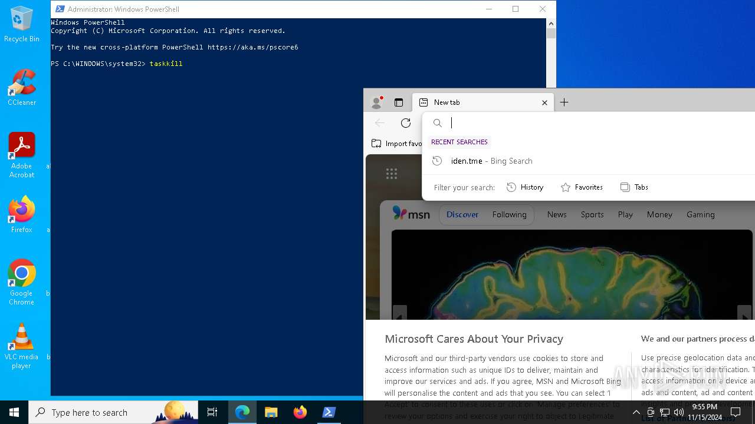The width and height of the screenshot is (755, 424).
Task: Open the Recycle Bin desktop icon
Action: (22, 25)
